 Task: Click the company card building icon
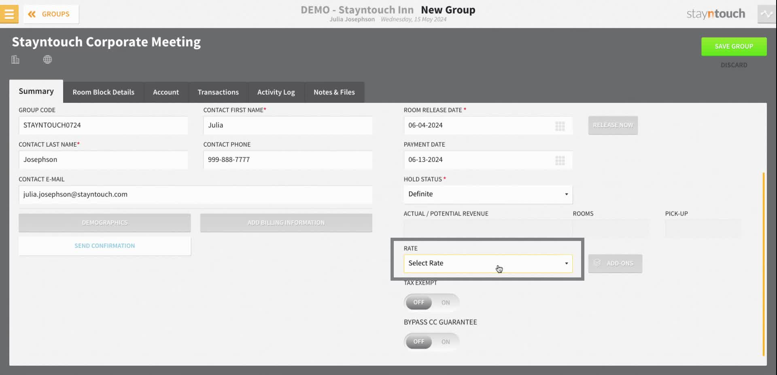coord(15,60)
